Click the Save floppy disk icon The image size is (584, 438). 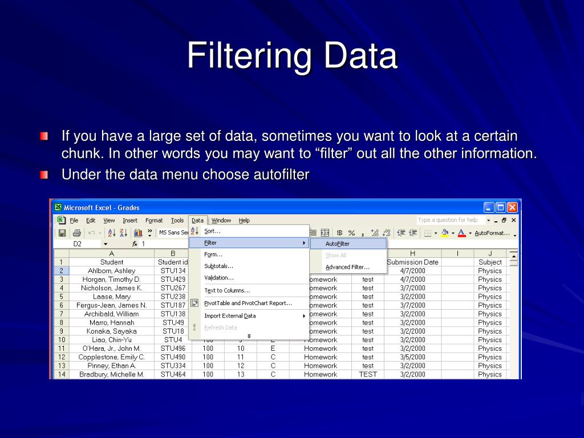(x=62, y=233)
